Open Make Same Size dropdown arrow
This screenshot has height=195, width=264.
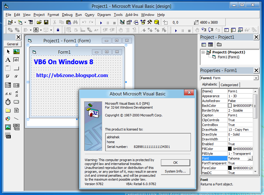(51, 30)
